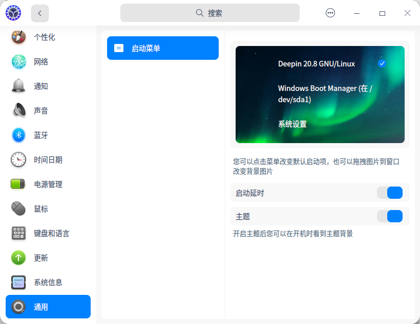
Task: Click the magnifier icon in the search box
Action: [x=200, y=13]
